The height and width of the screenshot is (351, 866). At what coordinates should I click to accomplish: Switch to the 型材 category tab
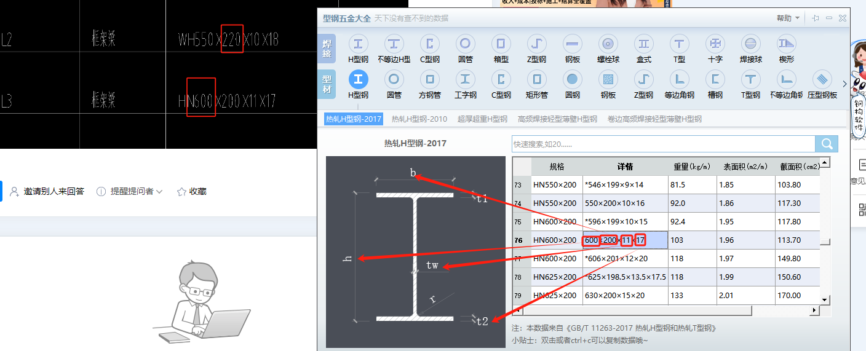coord(327,84)
